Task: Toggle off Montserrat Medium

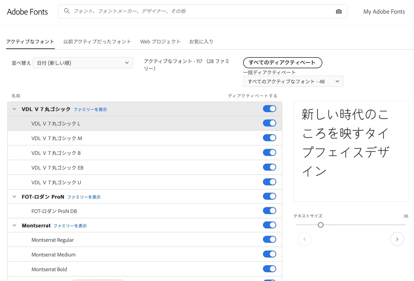Action: coord(270,254)
